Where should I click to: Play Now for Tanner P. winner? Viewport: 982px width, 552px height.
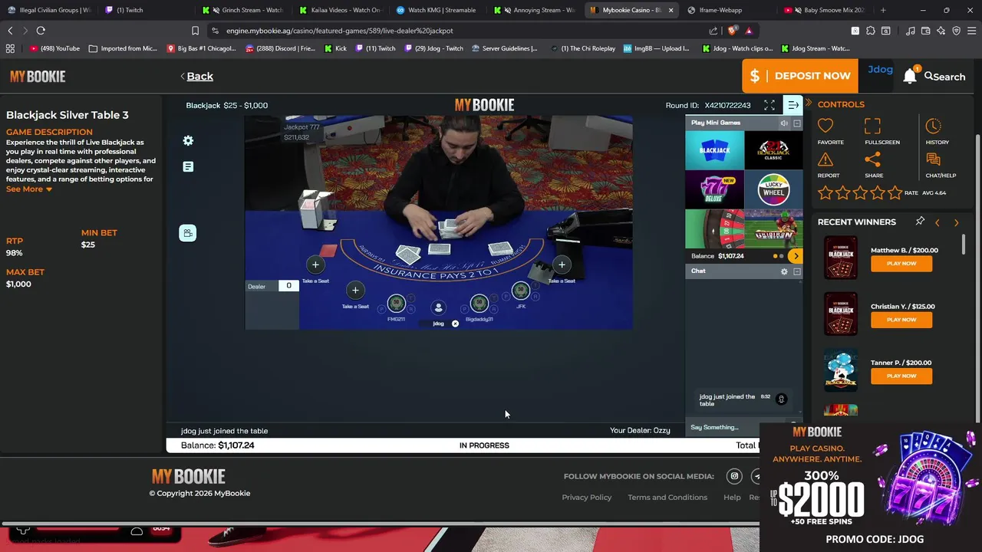[901, 376]
